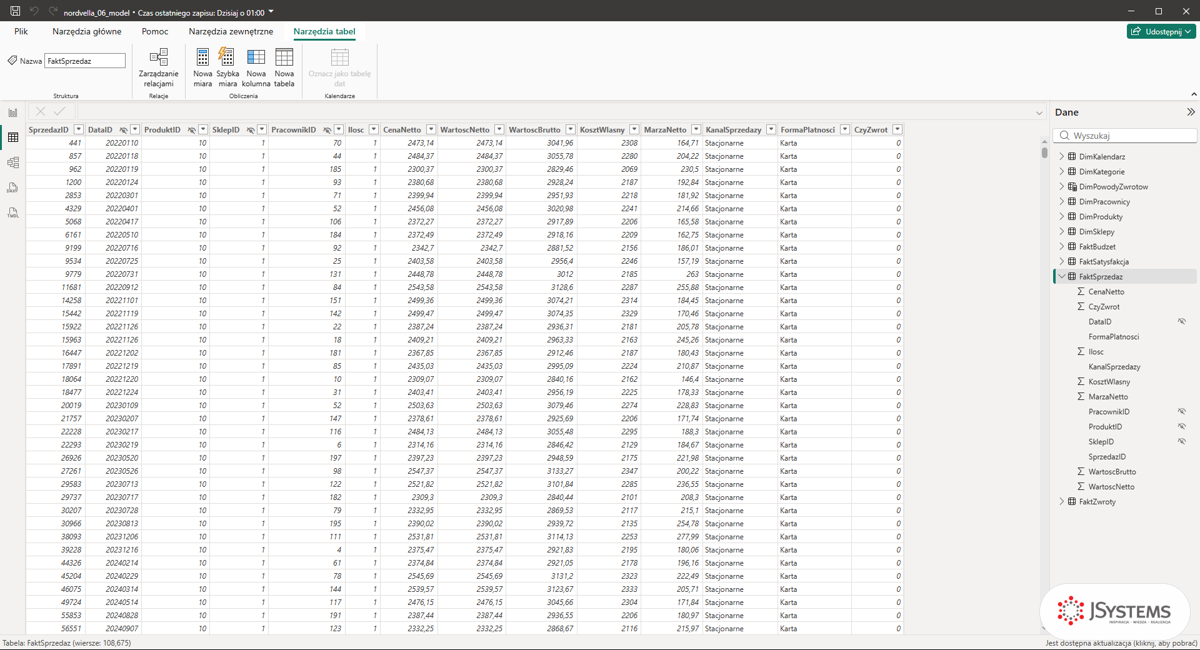Expand the DimKalendarz table
1200x650 pixels.
(1061, 156)
